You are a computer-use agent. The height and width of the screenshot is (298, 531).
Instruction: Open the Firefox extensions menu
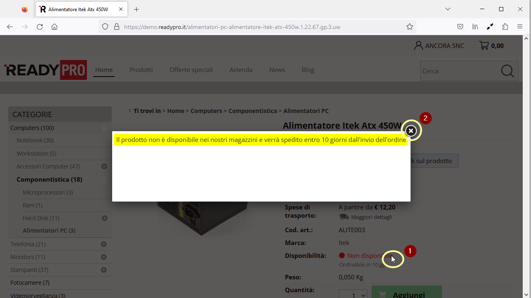pos(505,26)
